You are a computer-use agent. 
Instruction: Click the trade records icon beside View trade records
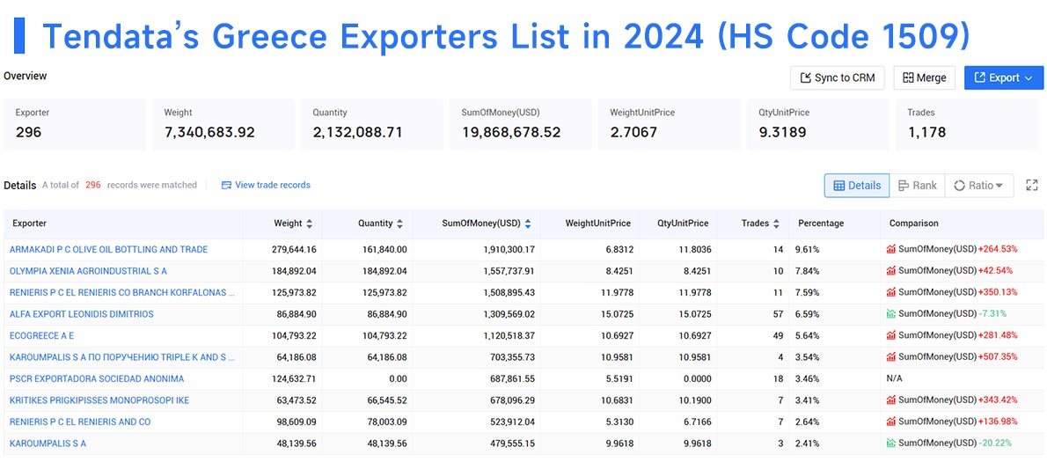(226, 185)
